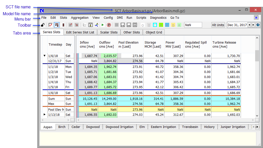Open the Aggregation menu

click(x=80, y=18)
